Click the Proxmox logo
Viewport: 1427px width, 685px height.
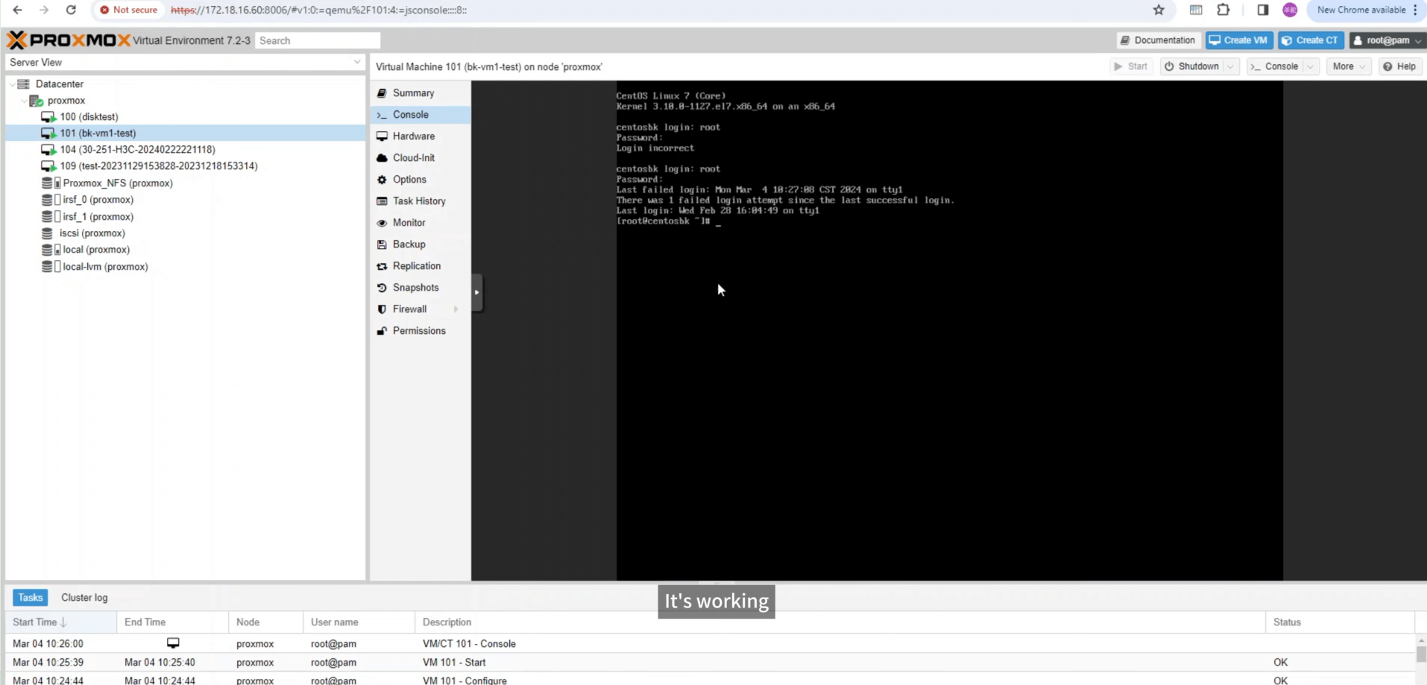69,40
